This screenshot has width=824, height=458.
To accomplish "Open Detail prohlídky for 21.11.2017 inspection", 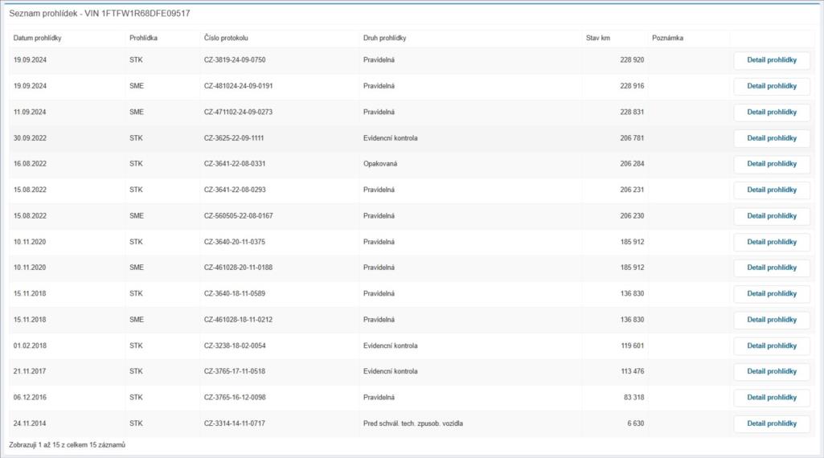I will click(x=771, y=371).
